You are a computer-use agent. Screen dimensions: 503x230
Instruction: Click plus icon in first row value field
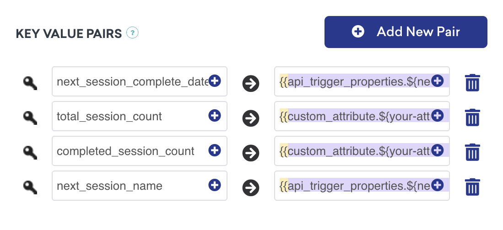pyautogui.click(x=437, y=81)
